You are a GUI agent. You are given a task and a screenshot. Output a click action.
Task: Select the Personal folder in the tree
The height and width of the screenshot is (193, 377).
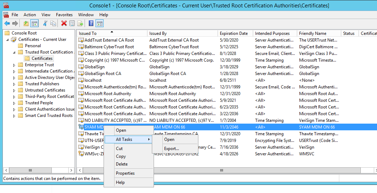point(33,46)
